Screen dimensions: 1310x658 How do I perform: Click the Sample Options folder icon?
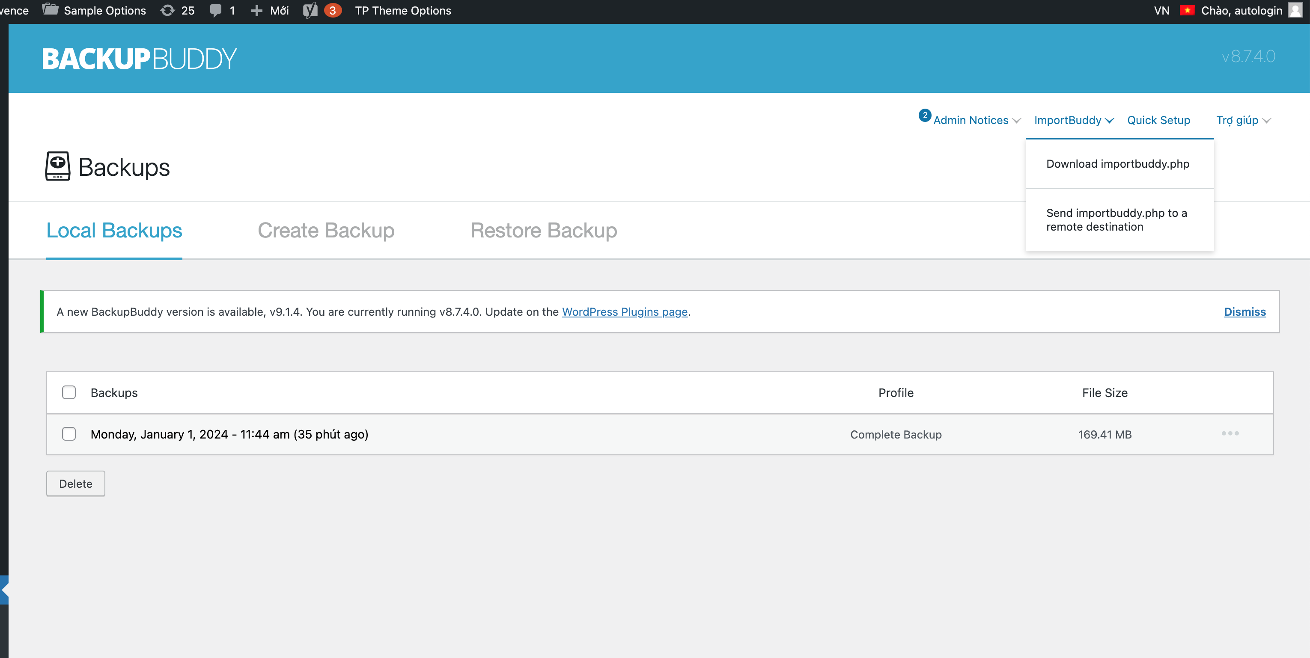click(50, 10)
